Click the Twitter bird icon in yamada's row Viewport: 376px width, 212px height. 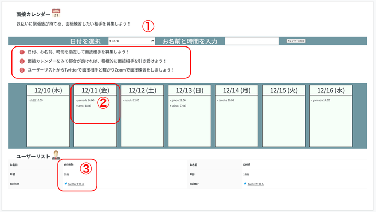tap(66, 184)
